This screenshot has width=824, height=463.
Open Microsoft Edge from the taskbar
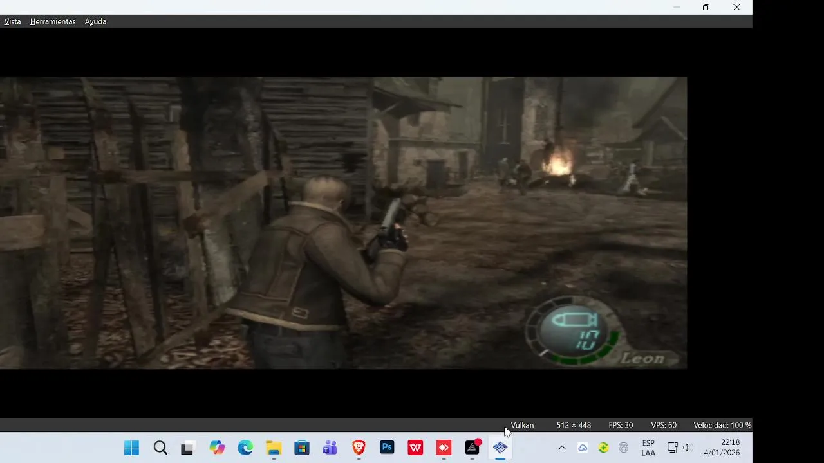(245, 448)
